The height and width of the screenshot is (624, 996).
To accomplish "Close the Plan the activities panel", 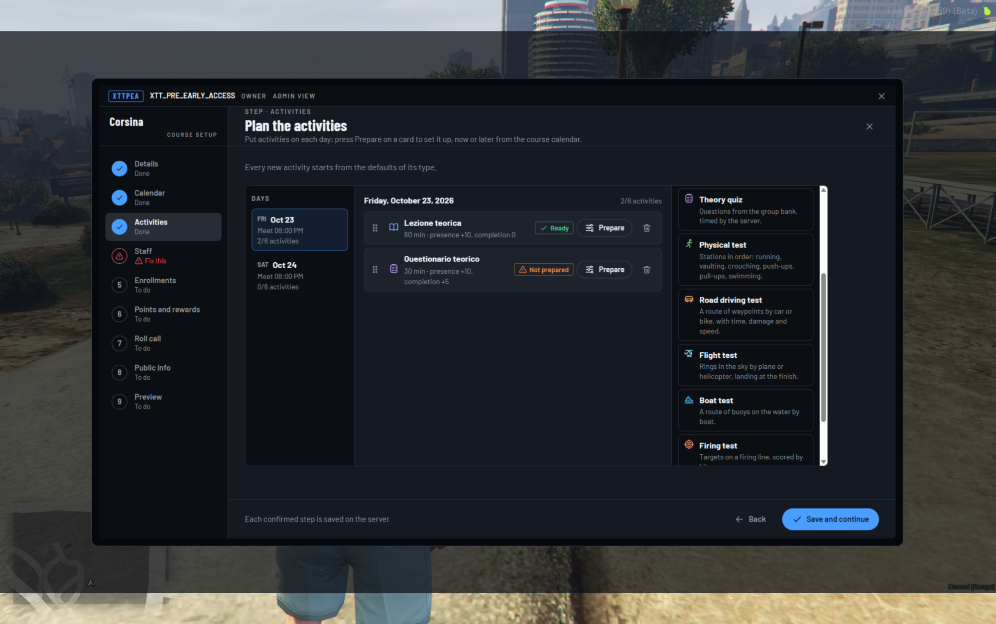I will [x=870, y=126].
